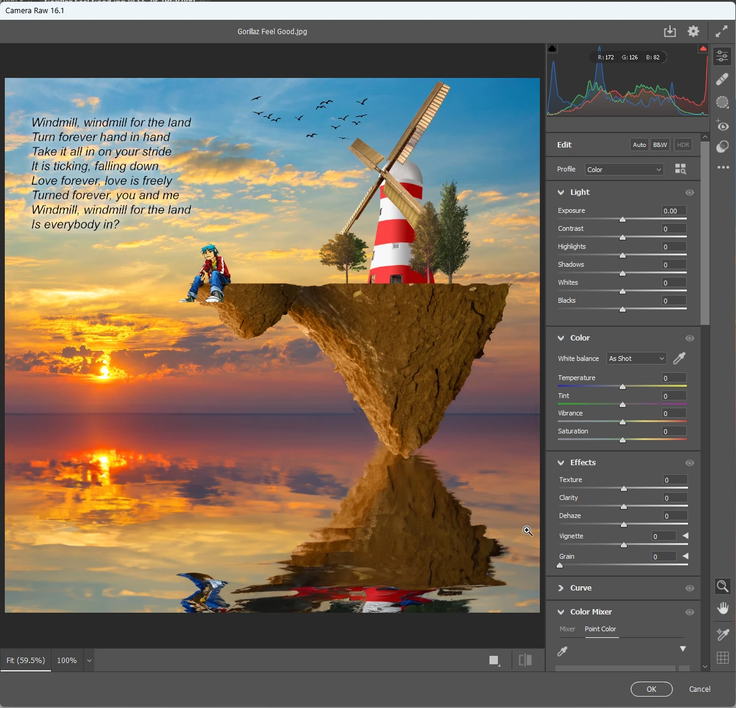Expand Grain options triangle

pos(685,556)
